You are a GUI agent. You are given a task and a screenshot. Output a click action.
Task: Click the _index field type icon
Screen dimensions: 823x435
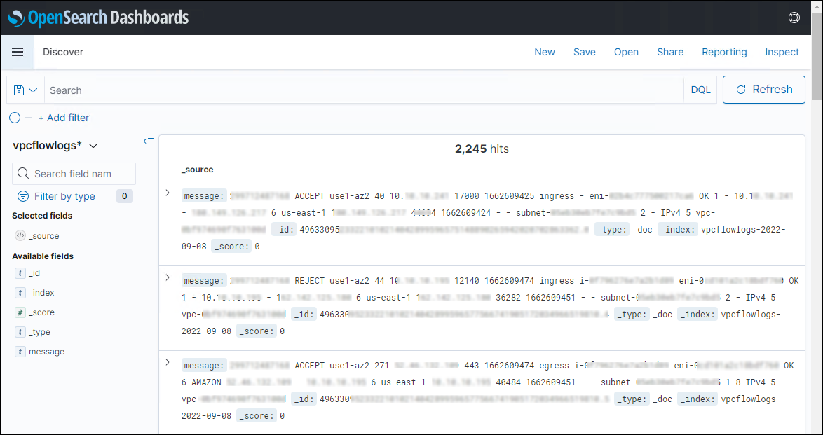(20, 293)
